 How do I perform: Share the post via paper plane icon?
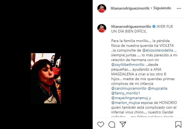(123, 124)
